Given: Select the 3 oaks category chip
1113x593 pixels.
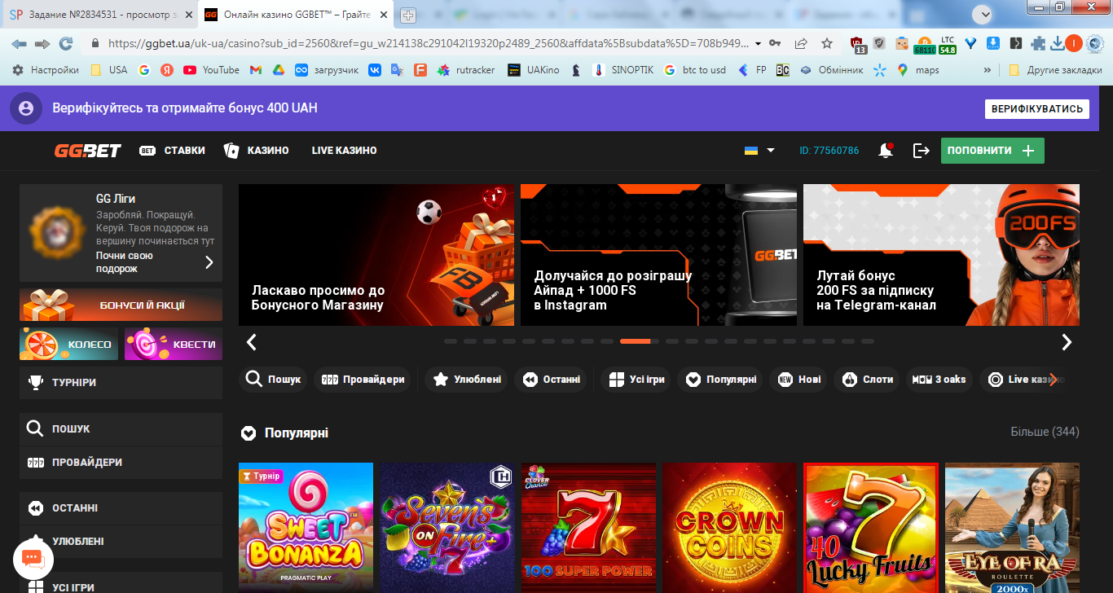Looking at the screenshot, I should [939, 380].
